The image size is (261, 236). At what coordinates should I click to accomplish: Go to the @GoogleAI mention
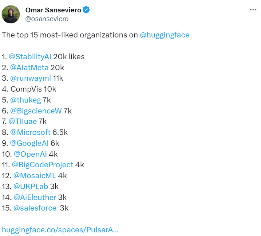(29, 143)
